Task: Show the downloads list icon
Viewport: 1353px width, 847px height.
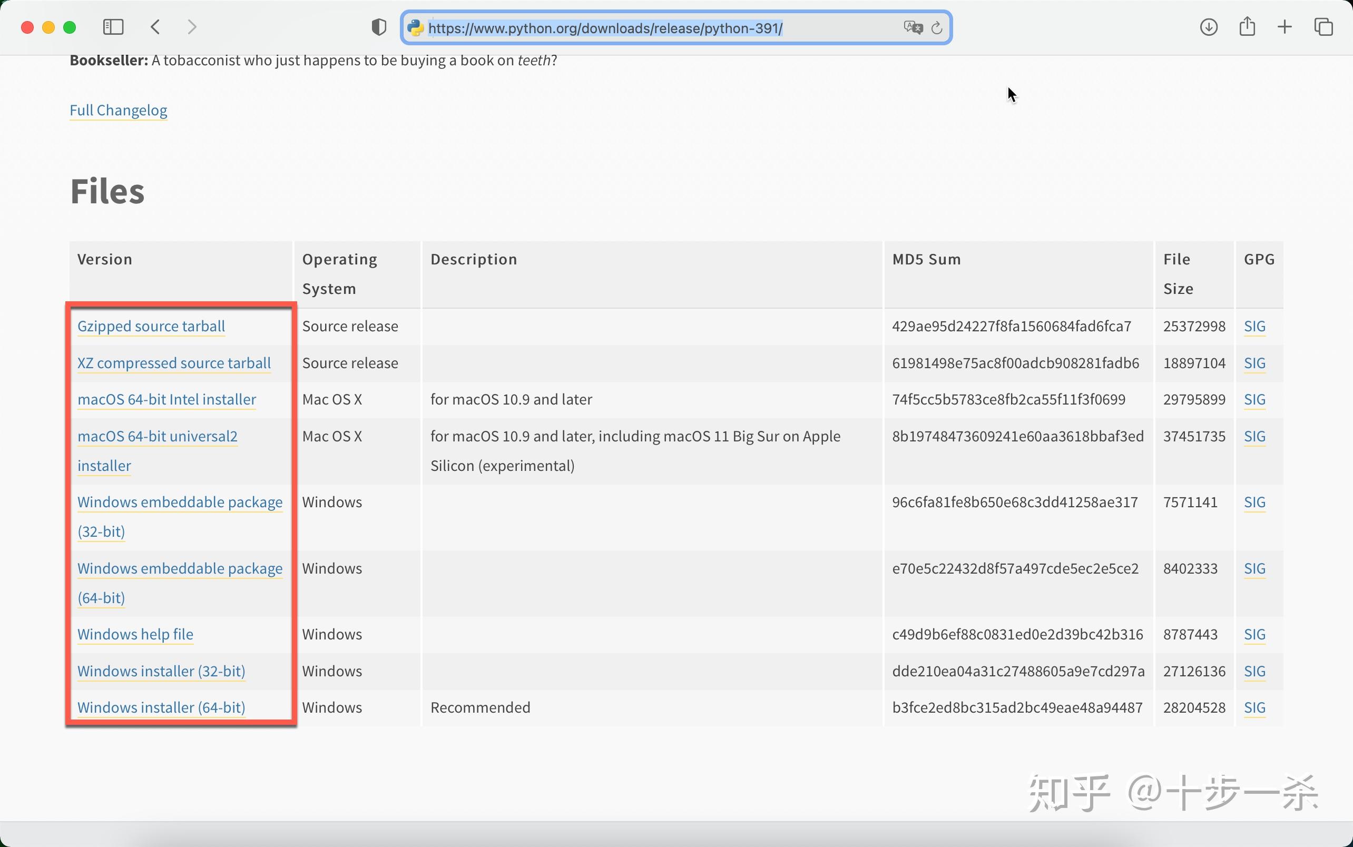Action: 1209,27
